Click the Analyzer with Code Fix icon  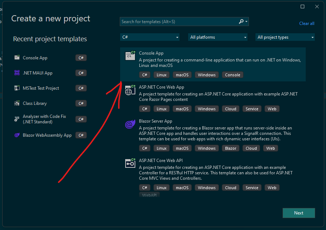[x=17, y=119]
